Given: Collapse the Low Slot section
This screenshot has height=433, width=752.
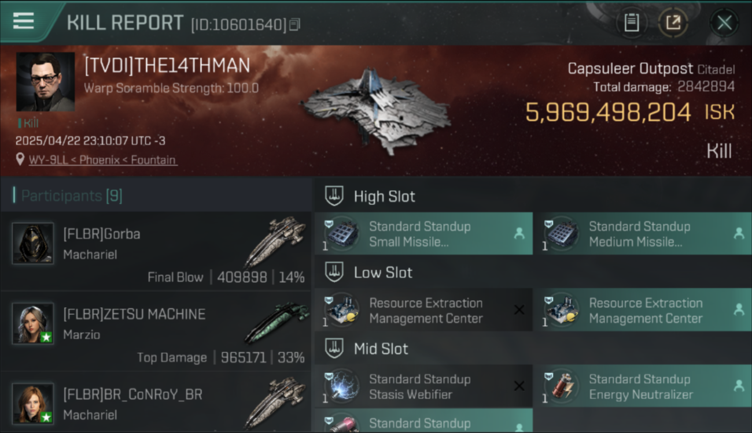Looking at the screenshot, I should coord(532,273).
